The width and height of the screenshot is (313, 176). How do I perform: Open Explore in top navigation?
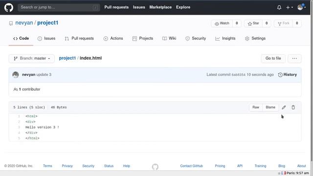(x=183, y=7)
